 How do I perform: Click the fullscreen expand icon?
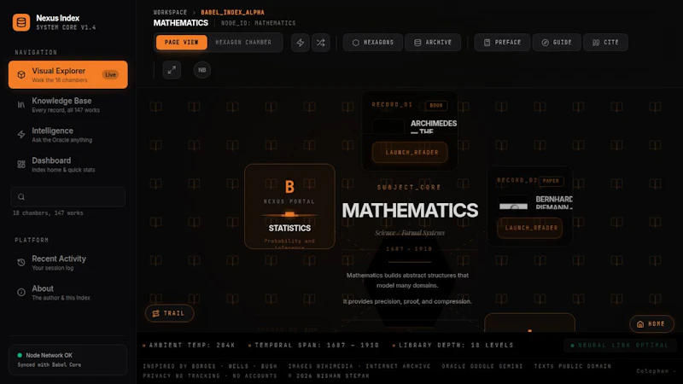[x=172, y=70]
